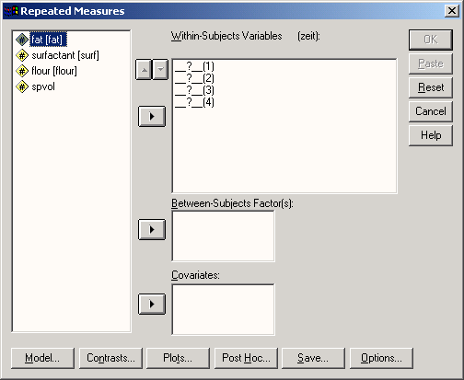Screen dimensions: 464x380
Task: Move variable into Between-Subjects Factor(s) box
Action: point(152,229)
